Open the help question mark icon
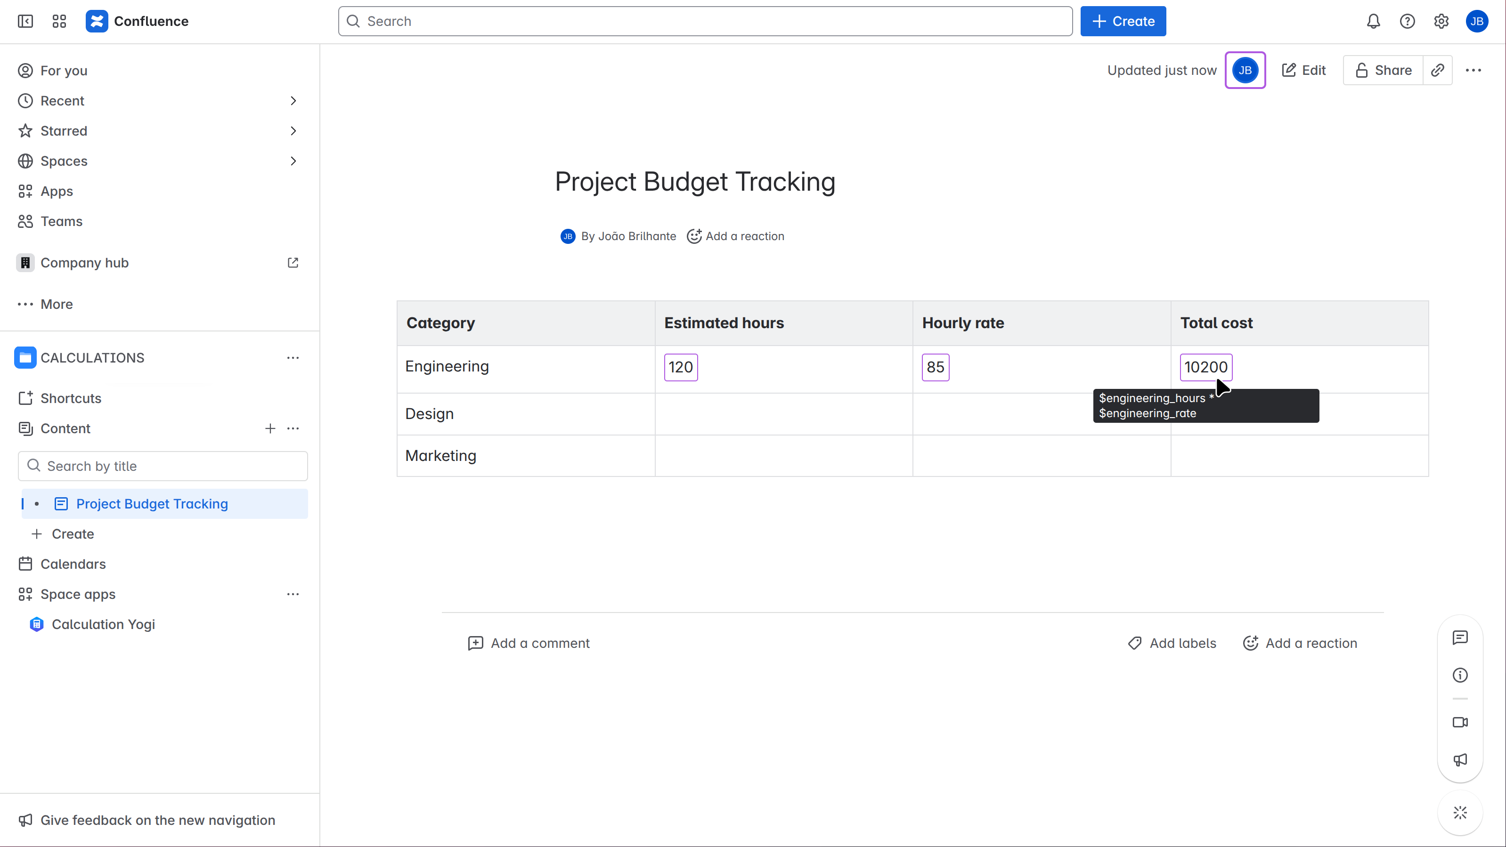The width and height of the screenshot is (1506, 847). [x=1407, y=22]
